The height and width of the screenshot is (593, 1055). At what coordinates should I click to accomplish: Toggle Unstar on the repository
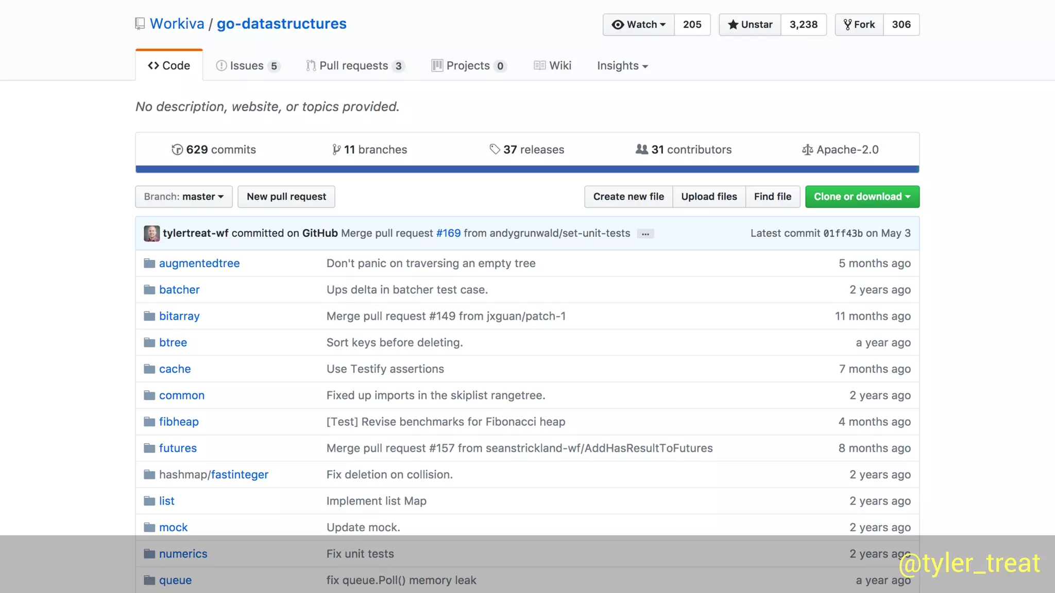click(750, 25)
